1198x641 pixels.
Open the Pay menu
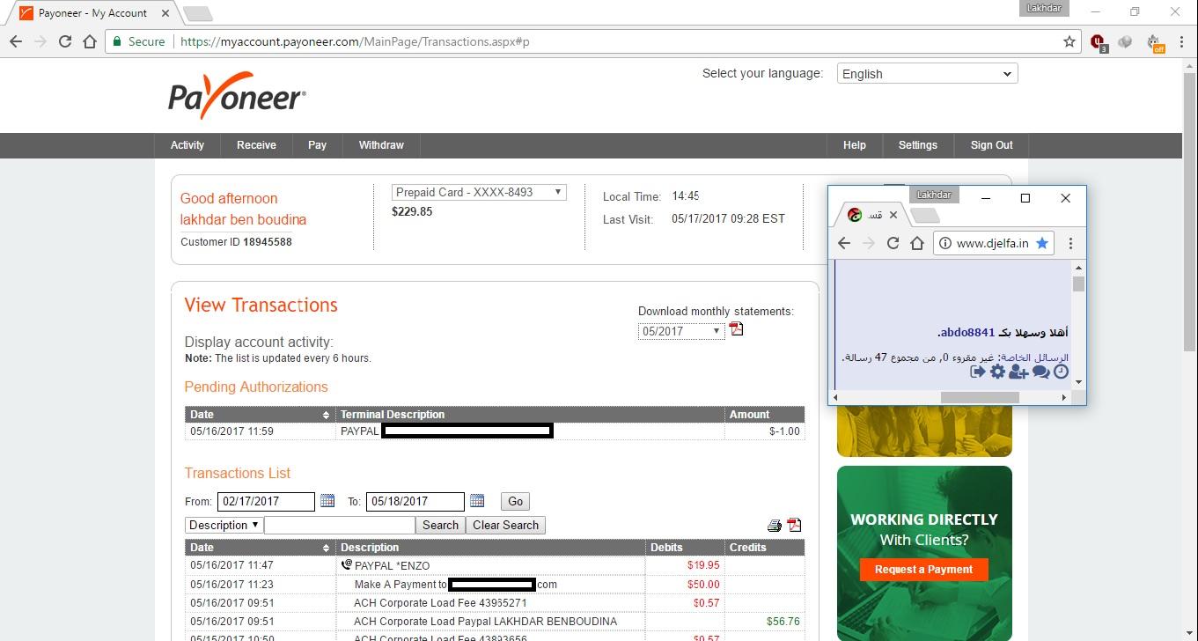[x=317, y=145]
